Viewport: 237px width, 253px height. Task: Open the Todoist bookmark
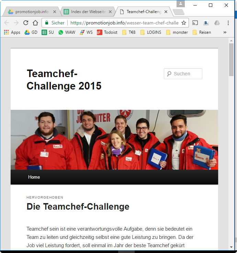pos(107,32)
